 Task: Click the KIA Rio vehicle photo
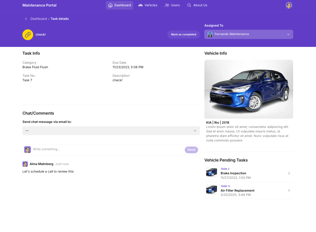(248, 89)
